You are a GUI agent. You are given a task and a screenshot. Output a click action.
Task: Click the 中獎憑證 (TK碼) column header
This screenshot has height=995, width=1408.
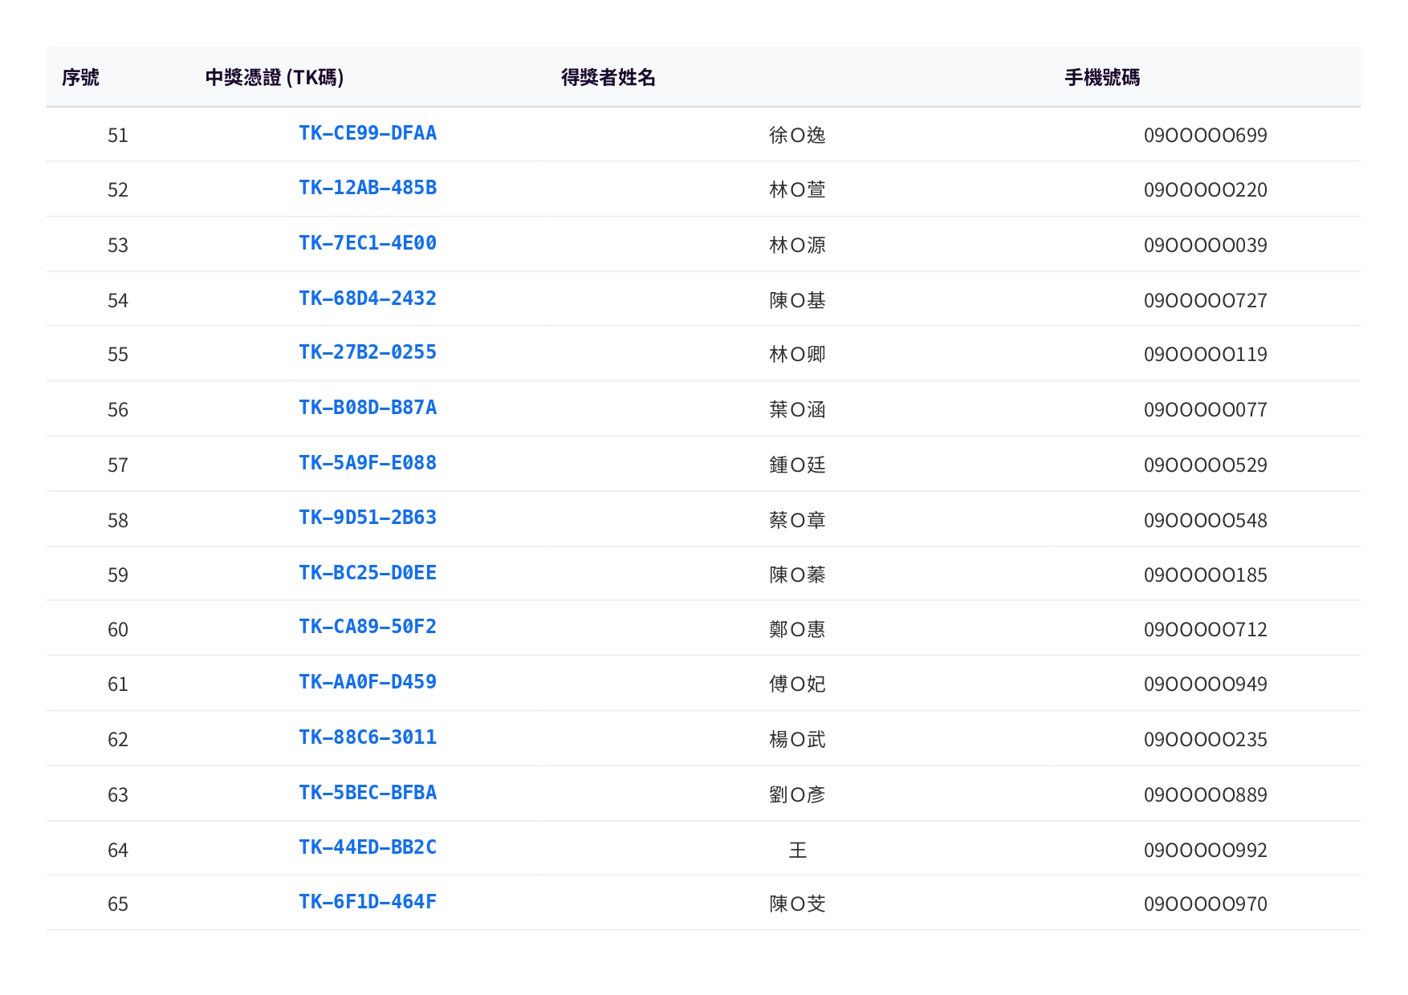coord(275,77)
